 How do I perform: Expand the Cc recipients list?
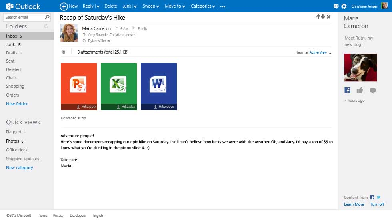pos(108,41)
